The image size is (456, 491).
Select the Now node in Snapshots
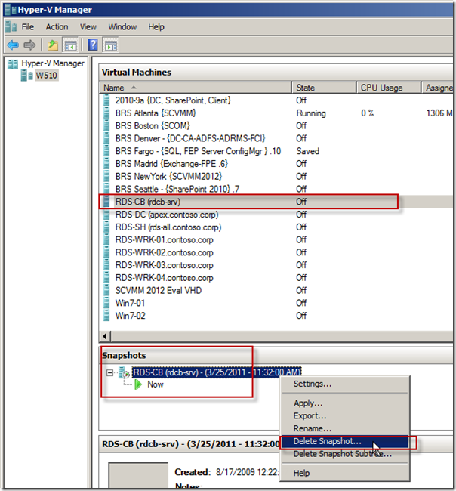156,384
